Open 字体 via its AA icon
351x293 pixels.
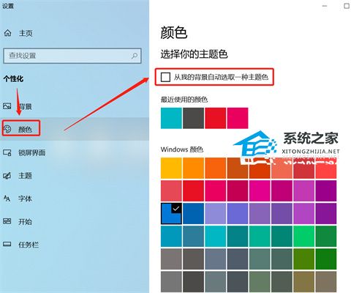(x=7, y=199)
